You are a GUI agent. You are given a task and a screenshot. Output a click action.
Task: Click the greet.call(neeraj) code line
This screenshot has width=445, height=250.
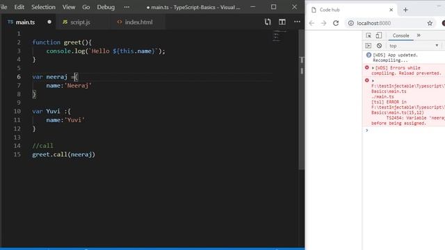click(63, 154)
